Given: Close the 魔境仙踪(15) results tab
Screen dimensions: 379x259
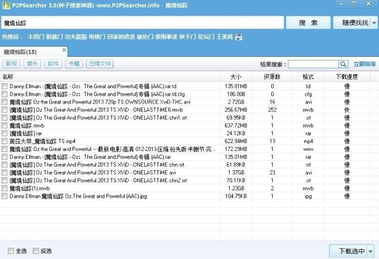Looking at the screenshot, I should [64, 50].
